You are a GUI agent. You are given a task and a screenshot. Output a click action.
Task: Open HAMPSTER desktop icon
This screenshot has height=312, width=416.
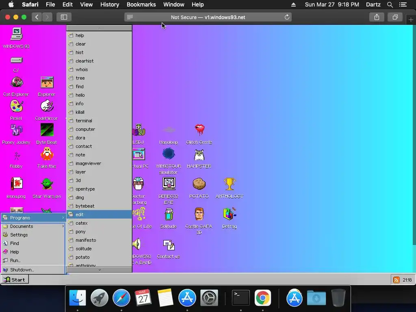tap(199, 159)
